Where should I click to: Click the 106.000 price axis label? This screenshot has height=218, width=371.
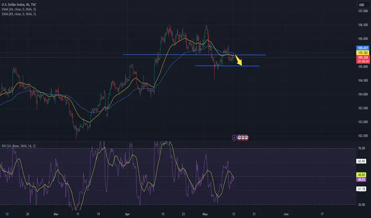(363, 39)
